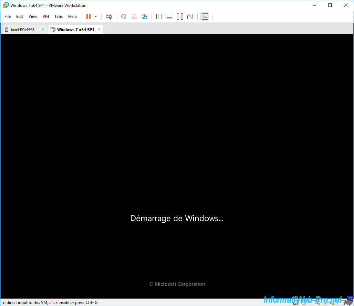Open the VM menu

point(46,17)
